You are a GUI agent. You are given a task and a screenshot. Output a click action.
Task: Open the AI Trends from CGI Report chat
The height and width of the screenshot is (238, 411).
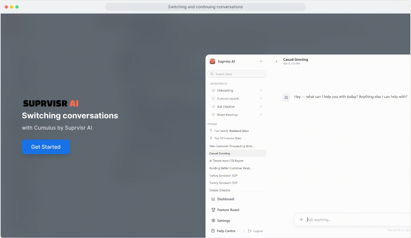[226, 161]
